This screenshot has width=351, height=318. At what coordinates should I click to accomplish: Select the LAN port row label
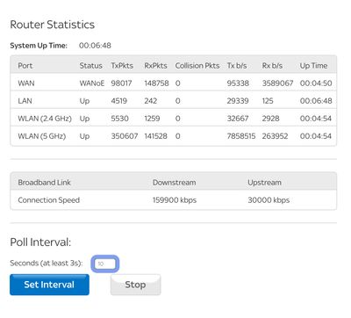coord(25,101)
